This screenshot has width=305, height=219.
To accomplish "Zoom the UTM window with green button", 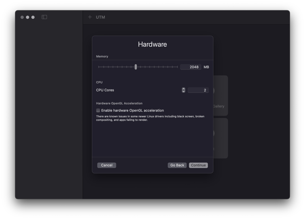I will [x=33, y=17].
